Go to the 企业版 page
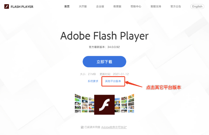The image size is (209, 135). point(100,6)
